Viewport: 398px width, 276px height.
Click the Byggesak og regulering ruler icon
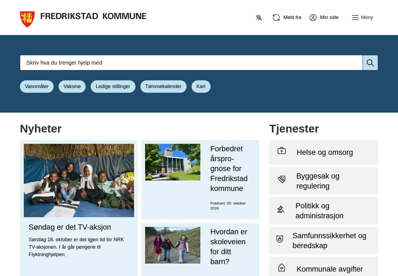point(282,179)
